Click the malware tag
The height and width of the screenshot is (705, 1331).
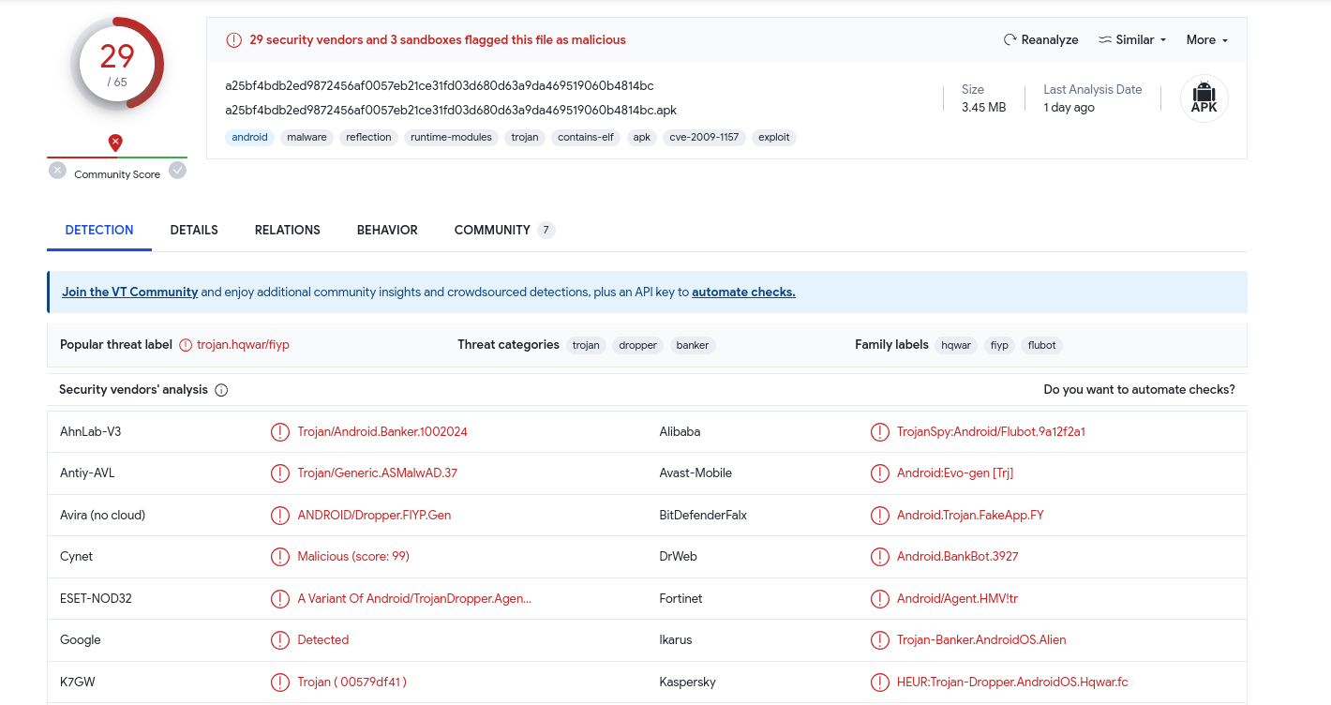(x=307, y=138)
